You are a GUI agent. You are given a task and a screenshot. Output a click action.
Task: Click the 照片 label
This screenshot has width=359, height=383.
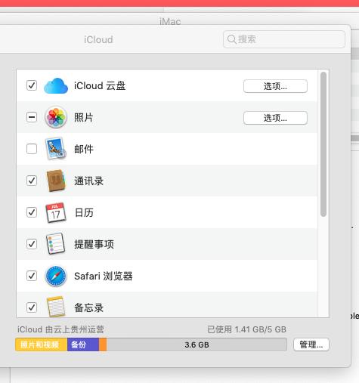[84, 118]
